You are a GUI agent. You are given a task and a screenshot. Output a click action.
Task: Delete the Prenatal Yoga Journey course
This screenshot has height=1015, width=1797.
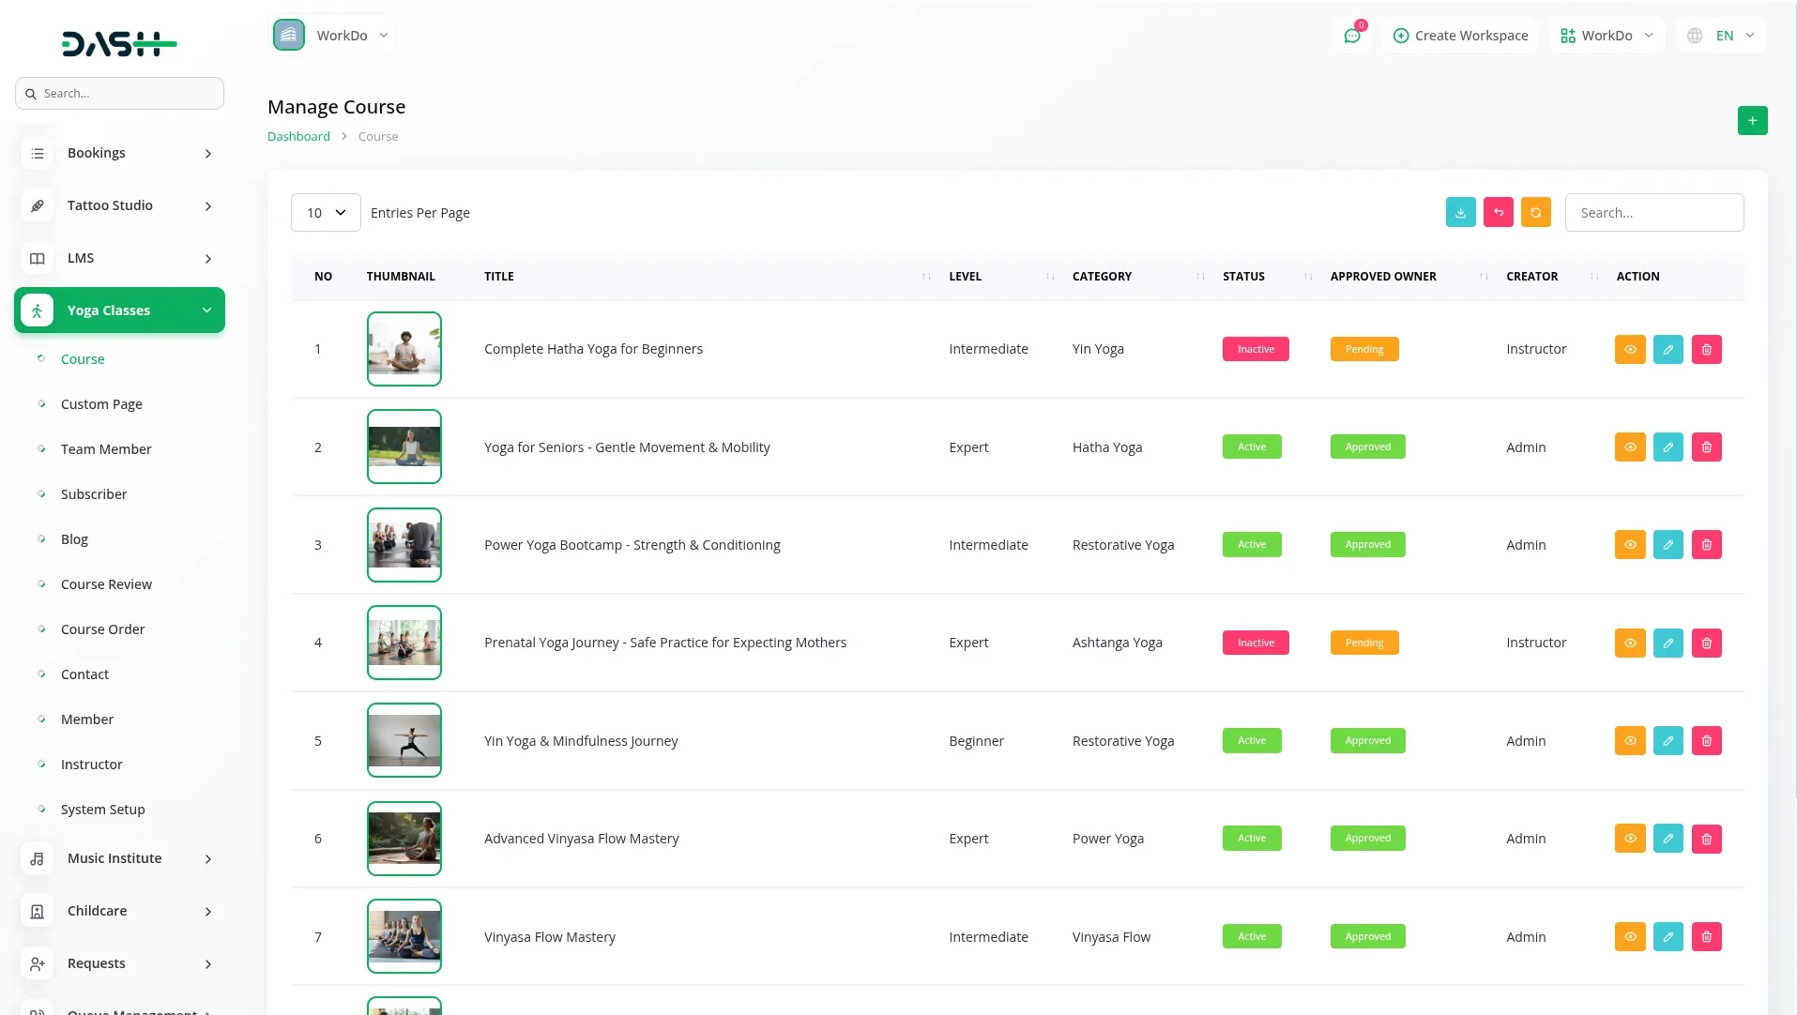(1706, 644)
